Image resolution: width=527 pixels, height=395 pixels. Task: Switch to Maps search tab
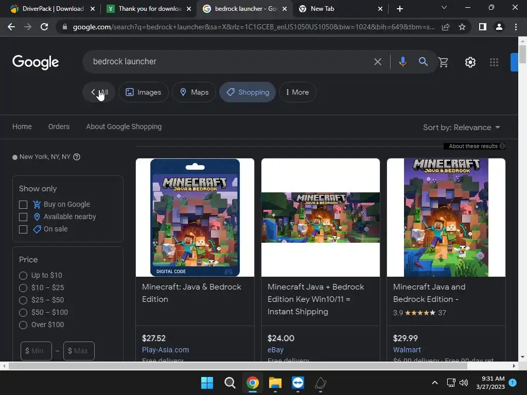[194, 92]
